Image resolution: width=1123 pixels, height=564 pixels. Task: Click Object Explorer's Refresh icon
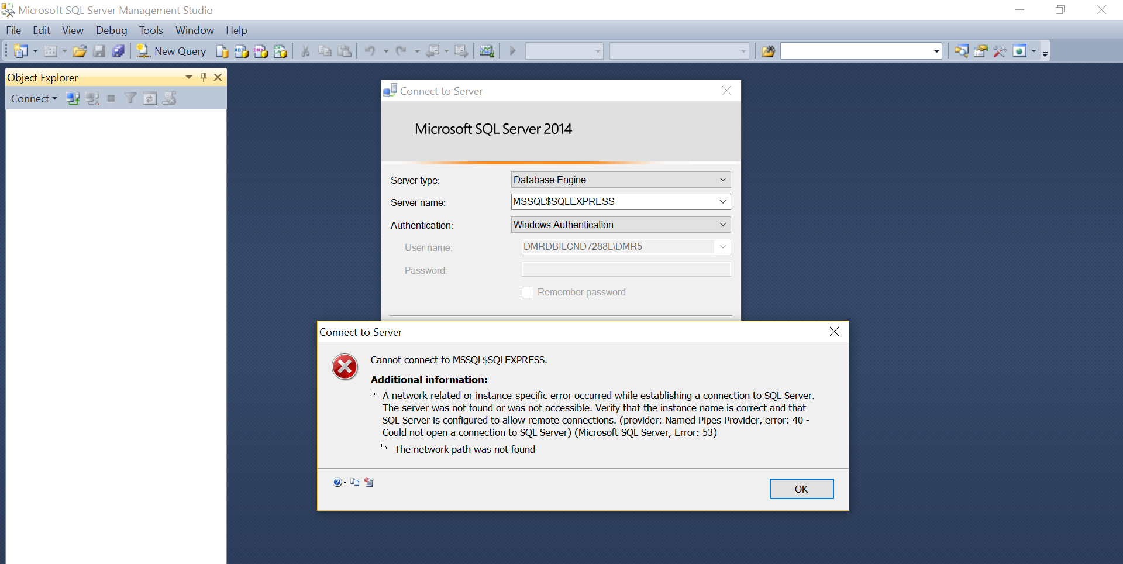pyautogui.click(x=150, y=98)
